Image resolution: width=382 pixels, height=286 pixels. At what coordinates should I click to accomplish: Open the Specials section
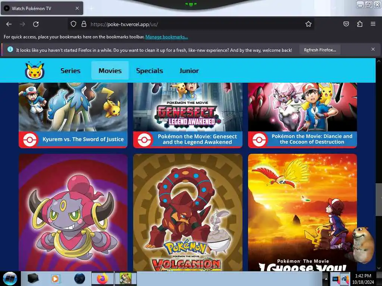[150, 70]
